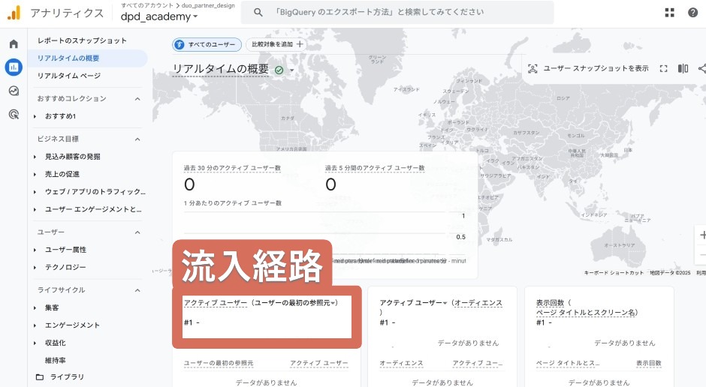
Task: Expand the 見込み顧客の発掘 tree item
Action: click(35, 157)
